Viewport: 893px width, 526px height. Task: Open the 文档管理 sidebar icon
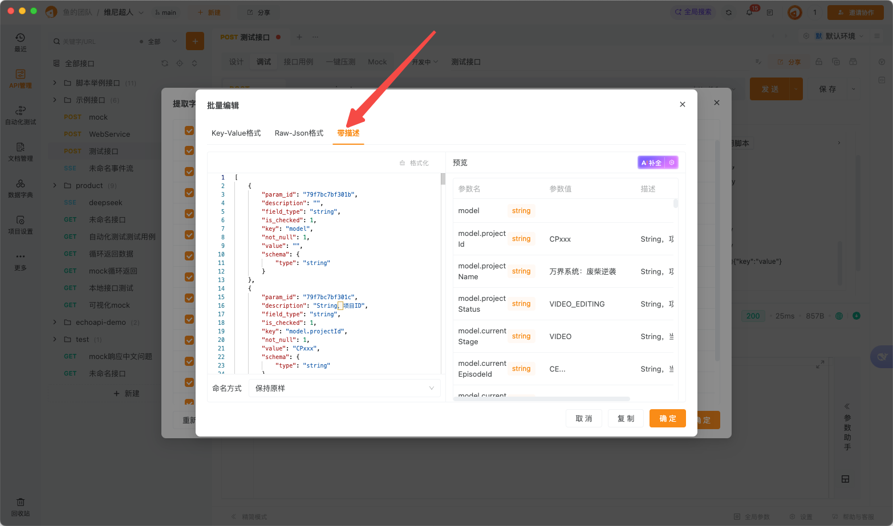pos(21,152)
